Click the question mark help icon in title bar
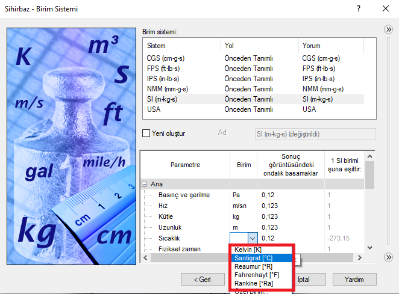The image size is (399, 294). (359, 9)
